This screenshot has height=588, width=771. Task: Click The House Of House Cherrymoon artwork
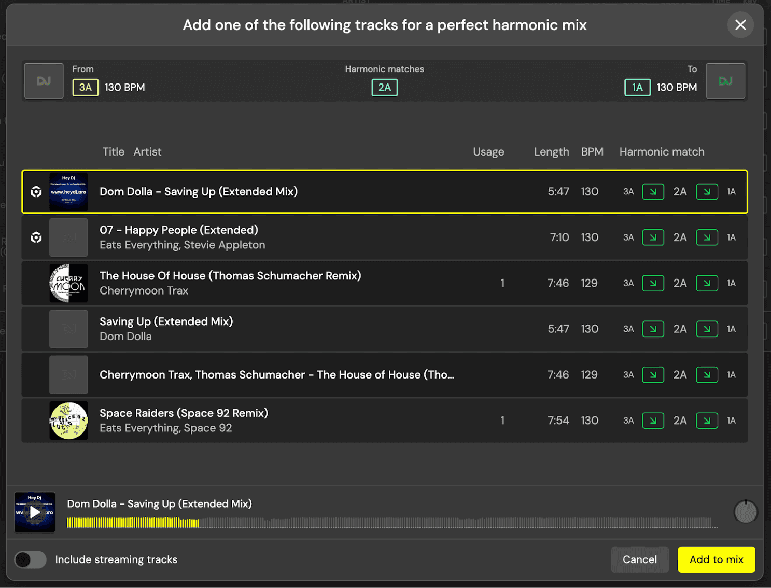click(68, 283)
